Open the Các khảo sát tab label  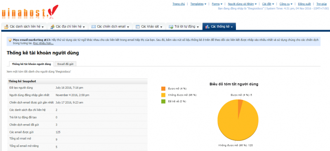[150, 27]
